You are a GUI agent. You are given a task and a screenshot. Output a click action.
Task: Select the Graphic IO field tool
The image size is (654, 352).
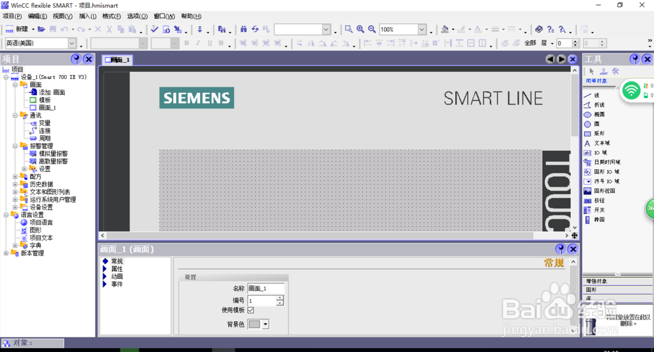602,172
